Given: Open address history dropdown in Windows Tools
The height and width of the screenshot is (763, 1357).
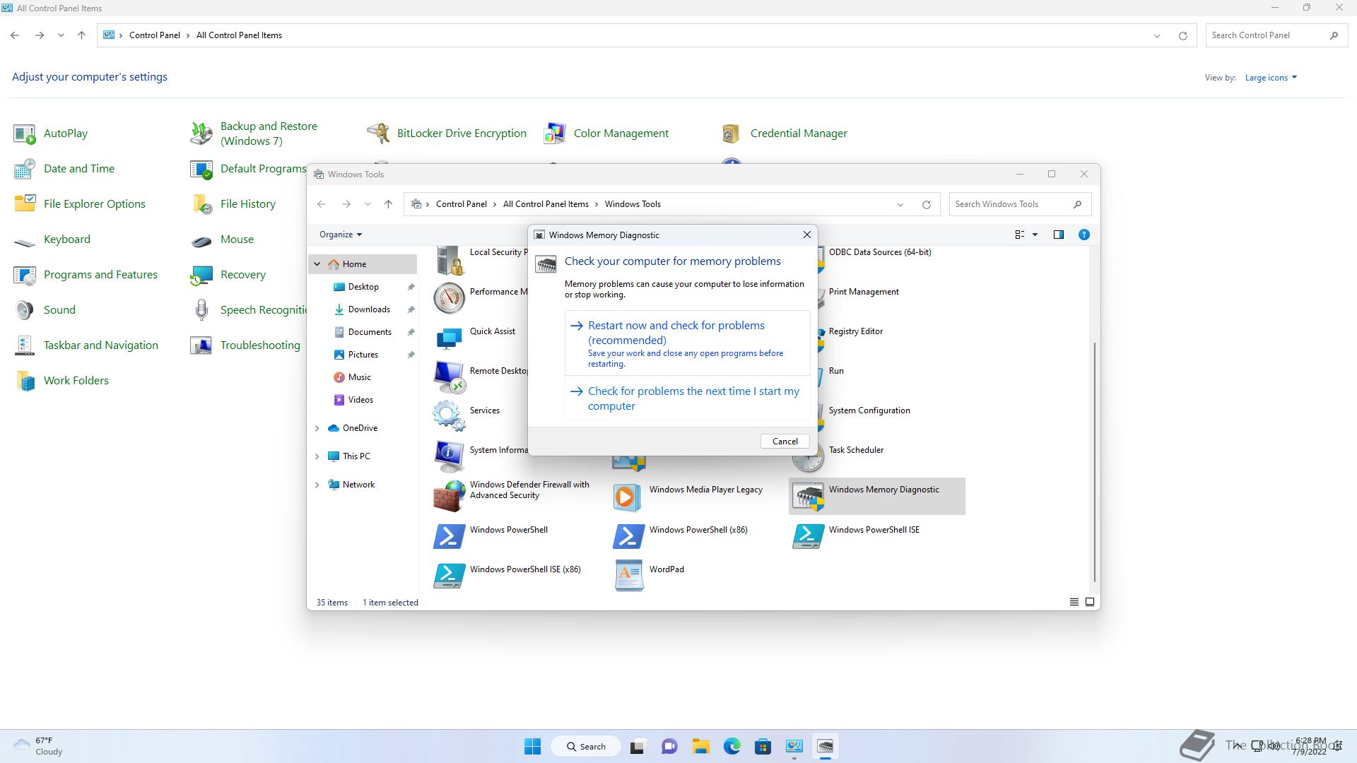Looking at the screenshot, I should 900,205.
